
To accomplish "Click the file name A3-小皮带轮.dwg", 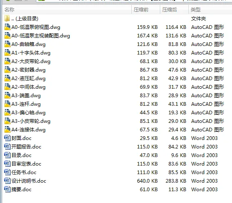I will pyautogui.click(x=31, y=121).
